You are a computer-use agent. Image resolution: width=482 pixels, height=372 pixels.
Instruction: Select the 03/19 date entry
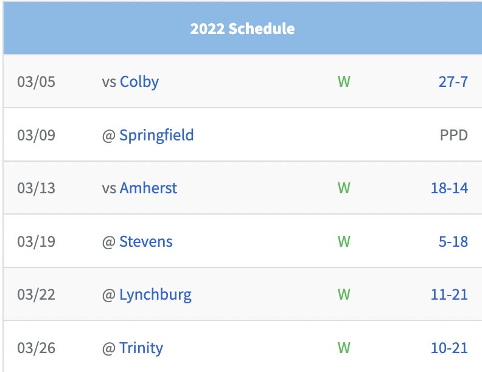coord(36,241)
